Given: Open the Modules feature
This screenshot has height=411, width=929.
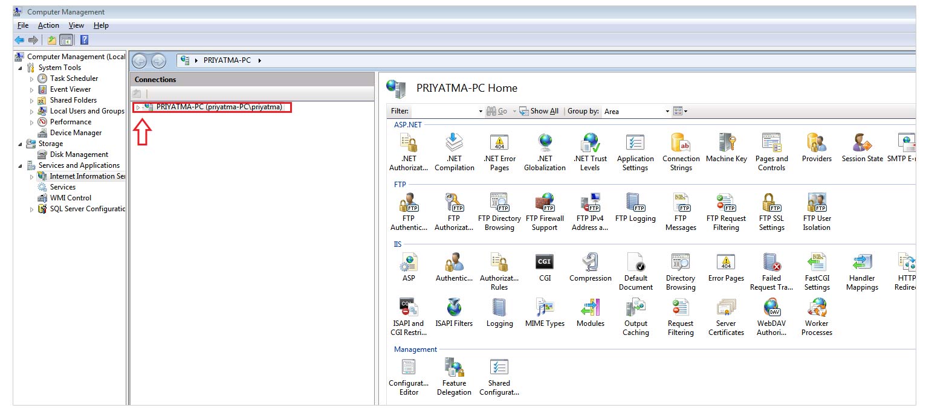Looking at the screenshot, I should (590, 313).
